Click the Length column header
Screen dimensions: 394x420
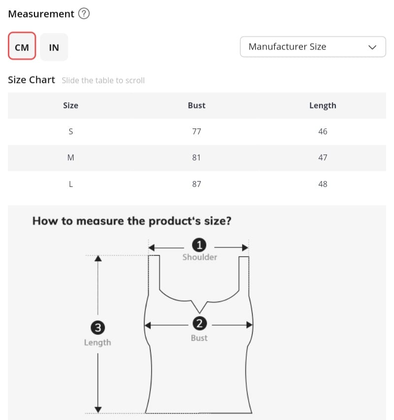(x=323, y=105)
